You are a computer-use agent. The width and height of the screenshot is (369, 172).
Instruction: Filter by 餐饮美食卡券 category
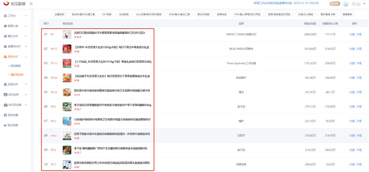click(328, 14)
